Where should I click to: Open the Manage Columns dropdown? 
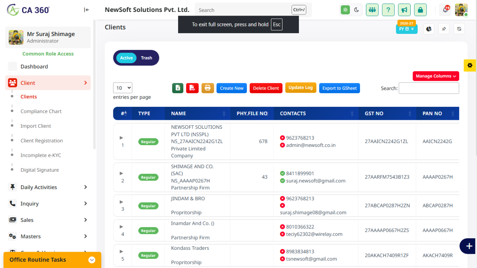[x=436, y=76]
